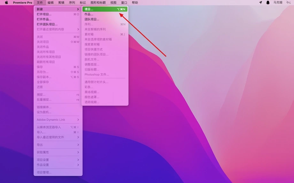The image size is (294, 183).
Task: Select 团队项目... in the submenu
Action: click(x=92, y=19)
